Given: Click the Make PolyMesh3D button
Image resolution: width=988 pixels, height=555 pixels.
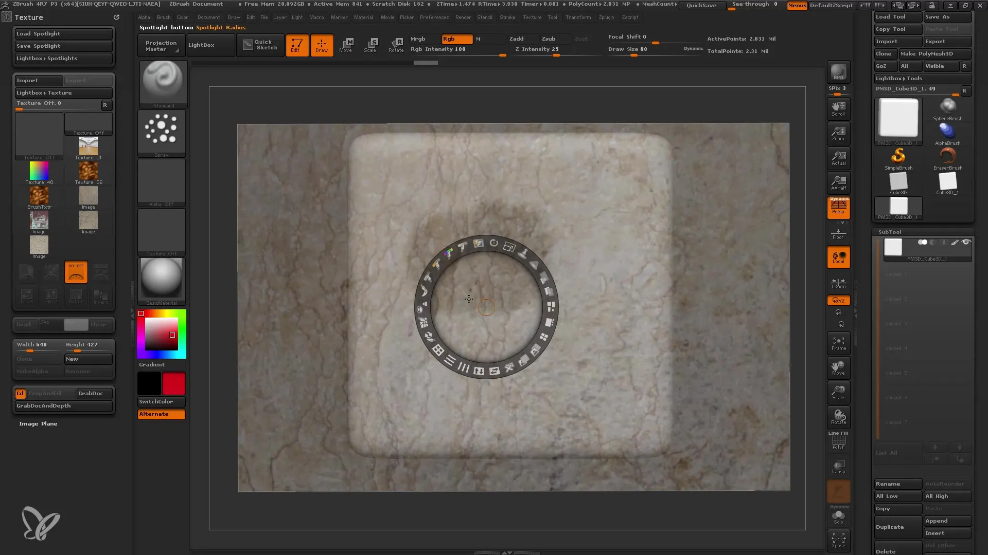Looking at the screenshot, I should tap(934, 54).
